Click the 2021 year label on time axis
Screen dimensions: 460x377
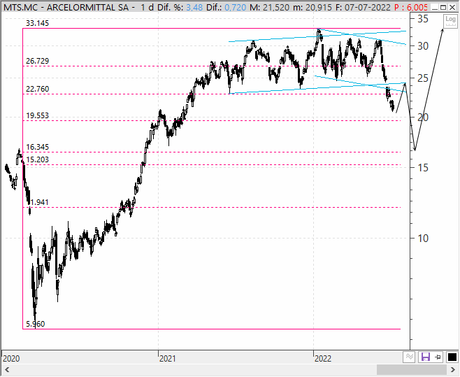168,359
